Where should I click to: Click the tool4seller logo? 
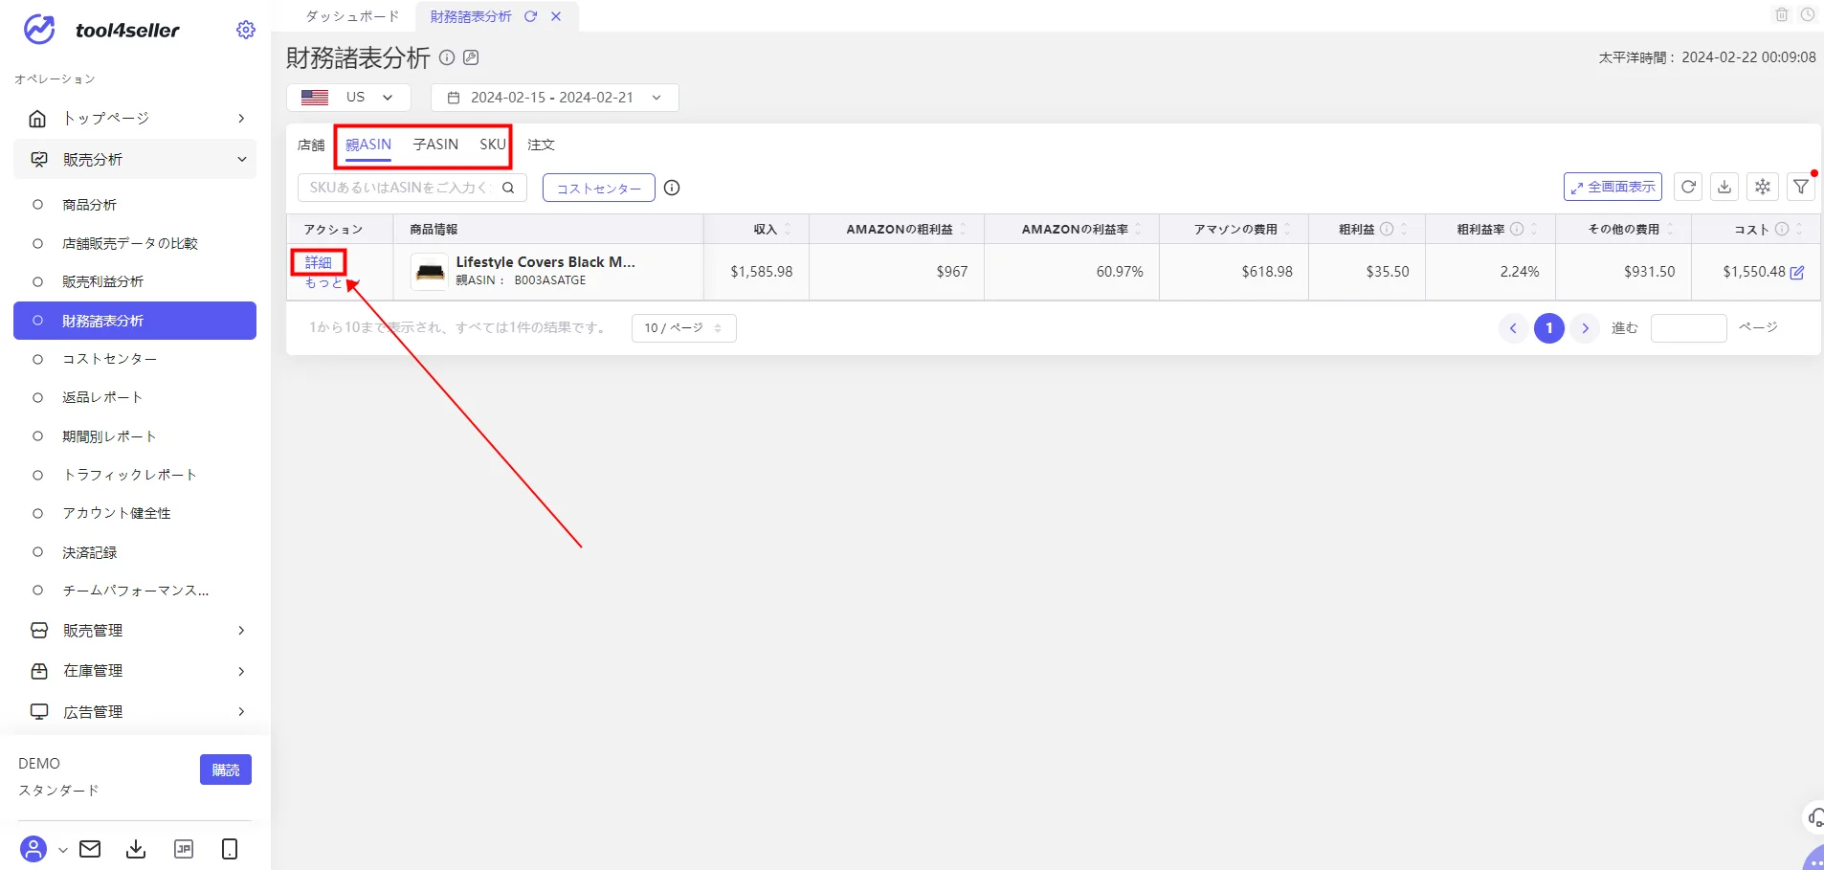point(101,30)
